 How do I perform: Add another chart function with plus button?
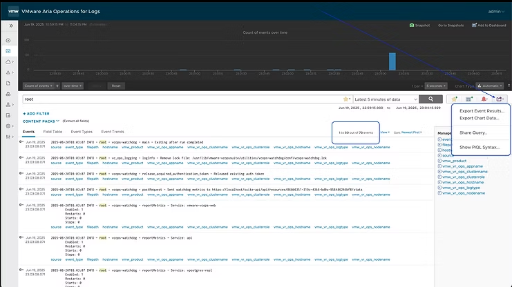click(57, 86)
